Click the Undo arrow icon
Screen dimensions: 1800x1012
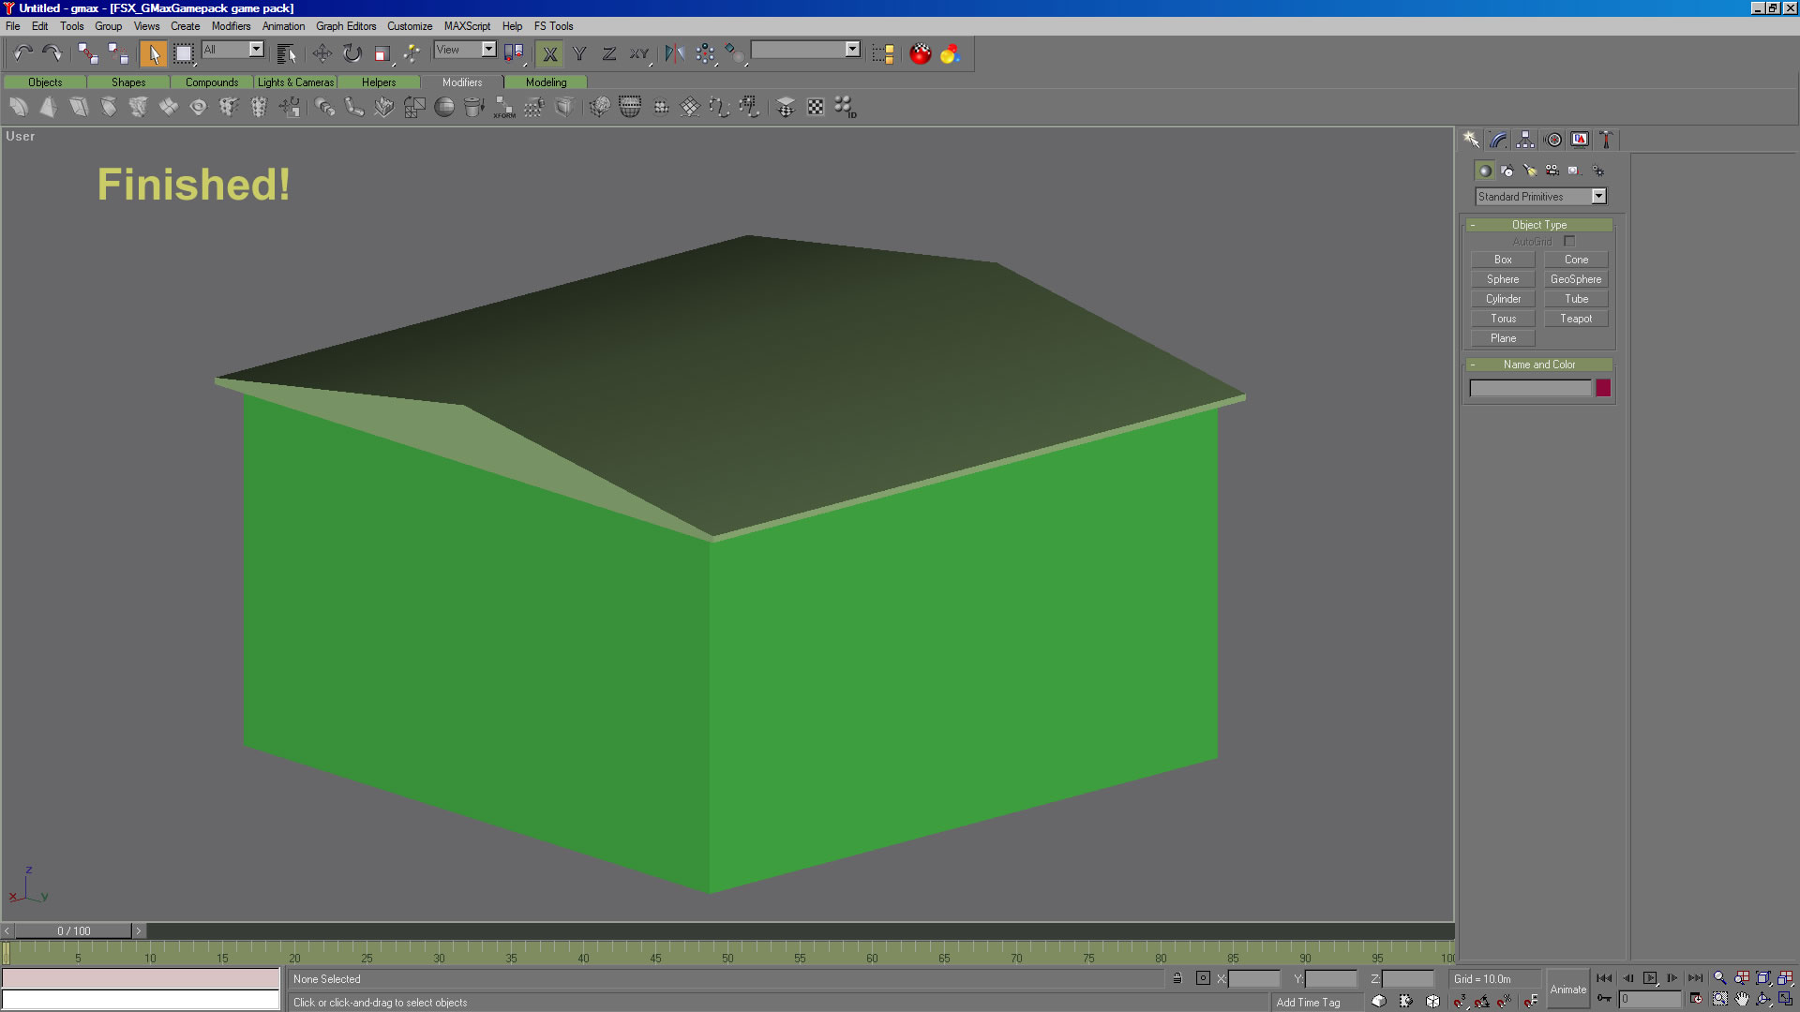(22, 53)
